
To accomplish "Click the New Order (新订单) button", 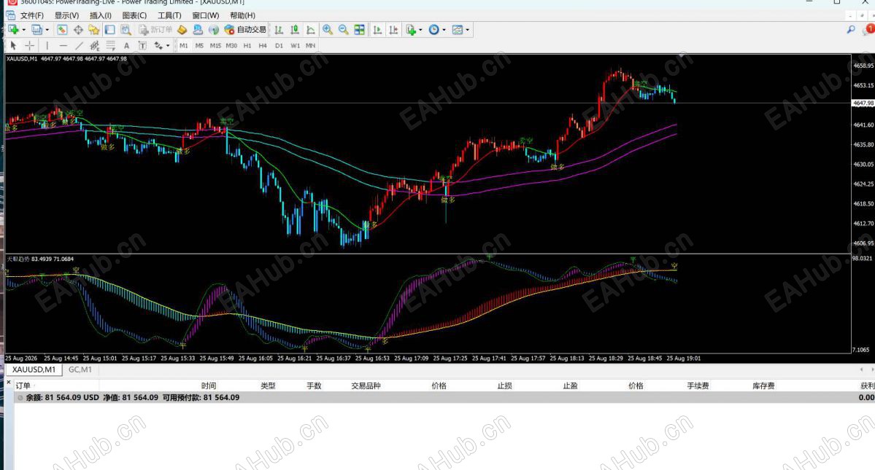I will pos(155,30).
